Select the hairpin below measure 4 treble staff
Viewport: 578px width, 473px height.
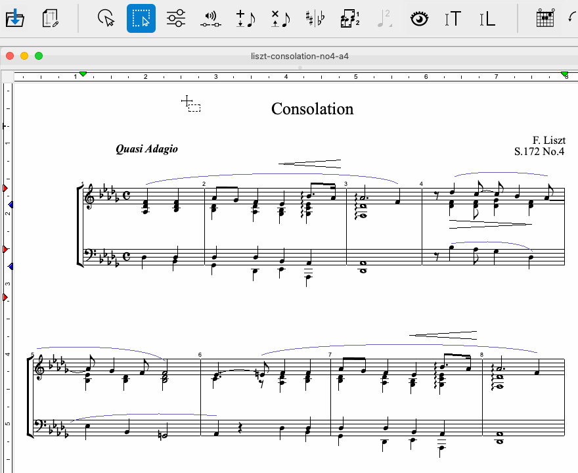tap(490, 224)
